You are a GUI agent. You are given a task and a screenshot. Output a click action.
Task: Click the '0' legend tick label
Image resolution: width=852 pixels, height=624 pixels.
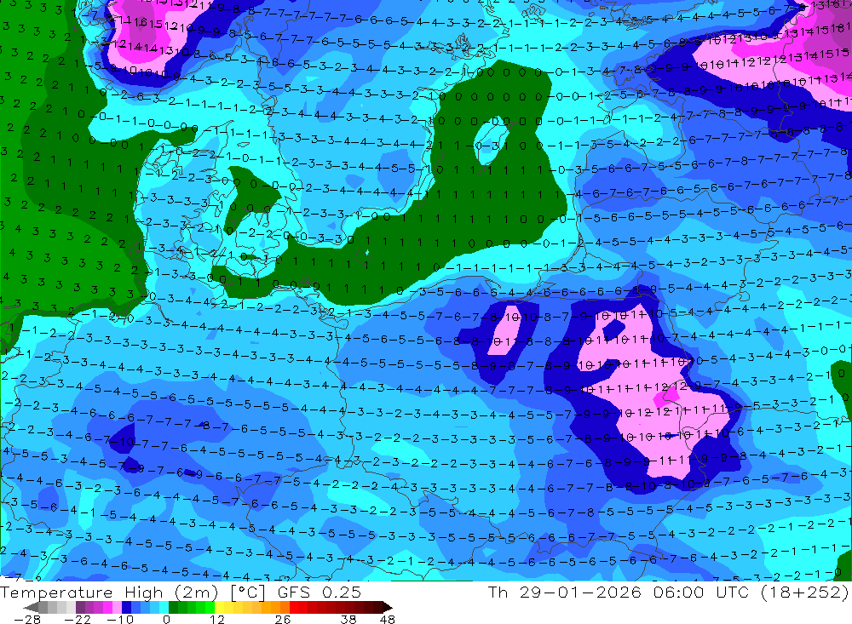[x=166, y=619]
